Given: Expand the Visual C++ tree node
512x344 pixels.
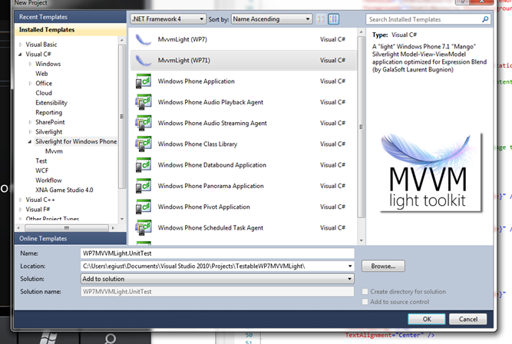Looking at the screenshot, I should click(x=21, y=200).
